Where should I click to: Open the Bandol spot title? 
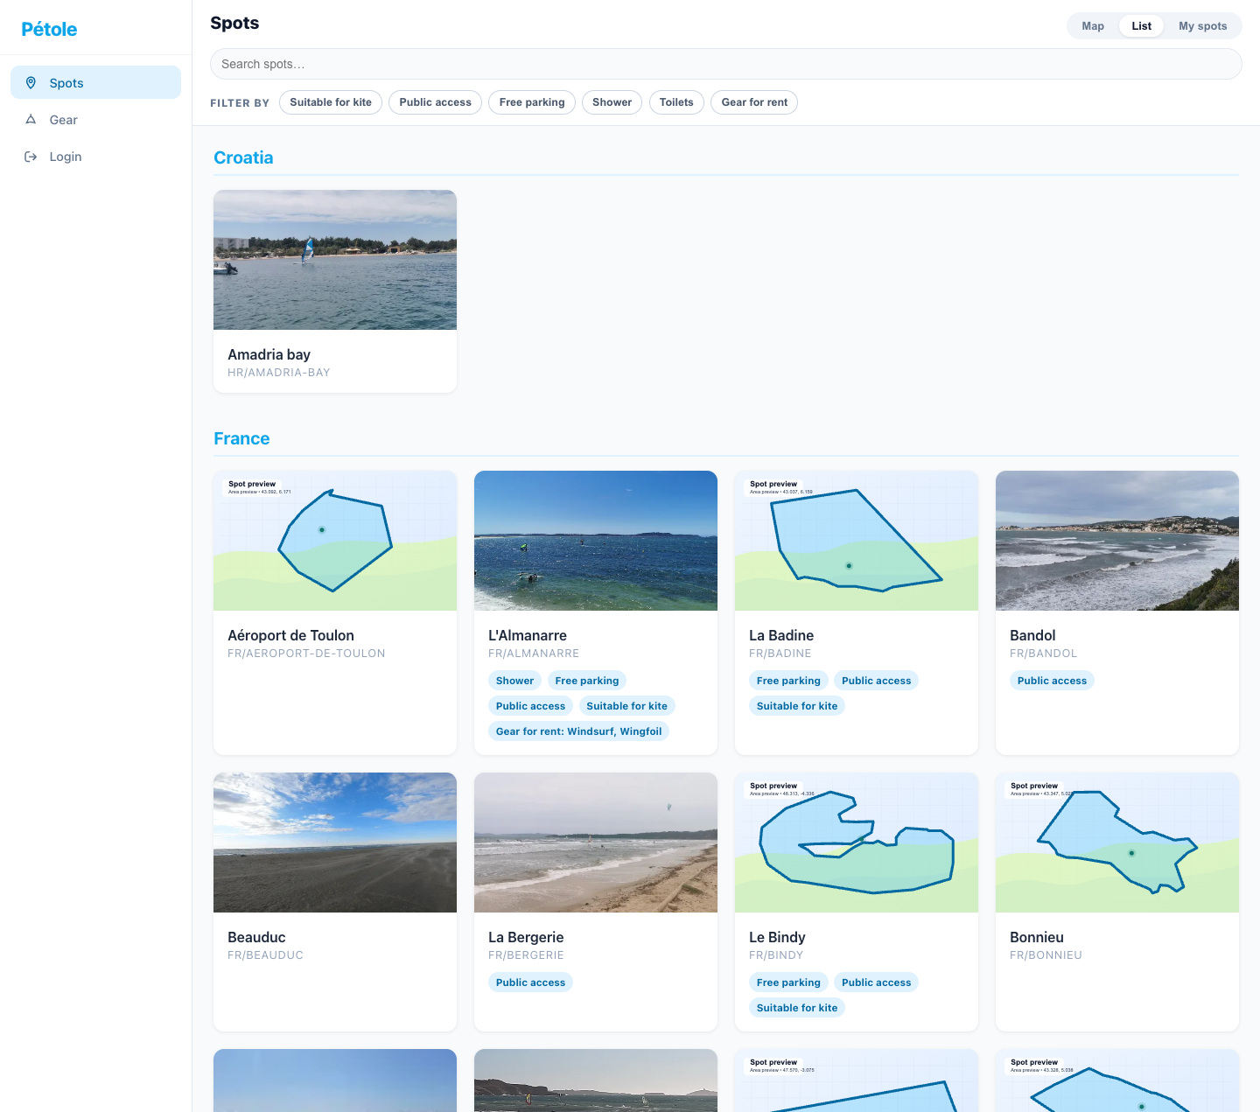[1032, 635]
